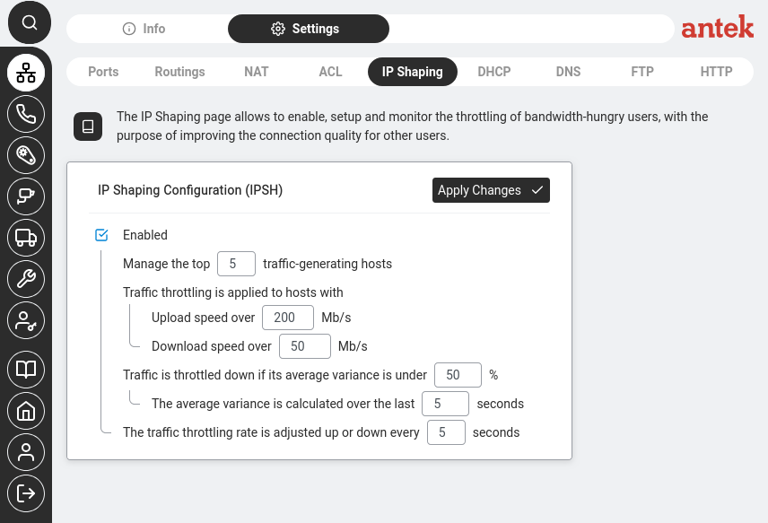Click the 'Upload speed over' label
The width and height of the screenshot is (768, 523).
point(204,318)
